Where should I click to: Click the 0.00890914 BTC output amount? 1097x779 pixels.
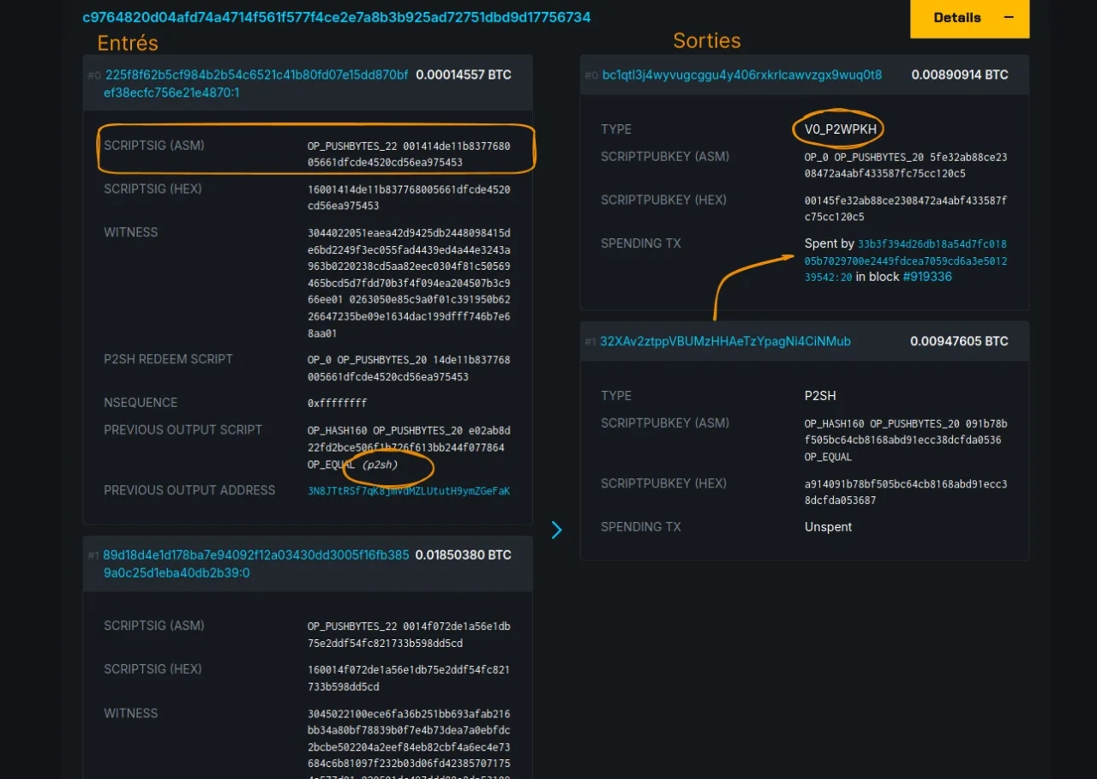(959, 75)
